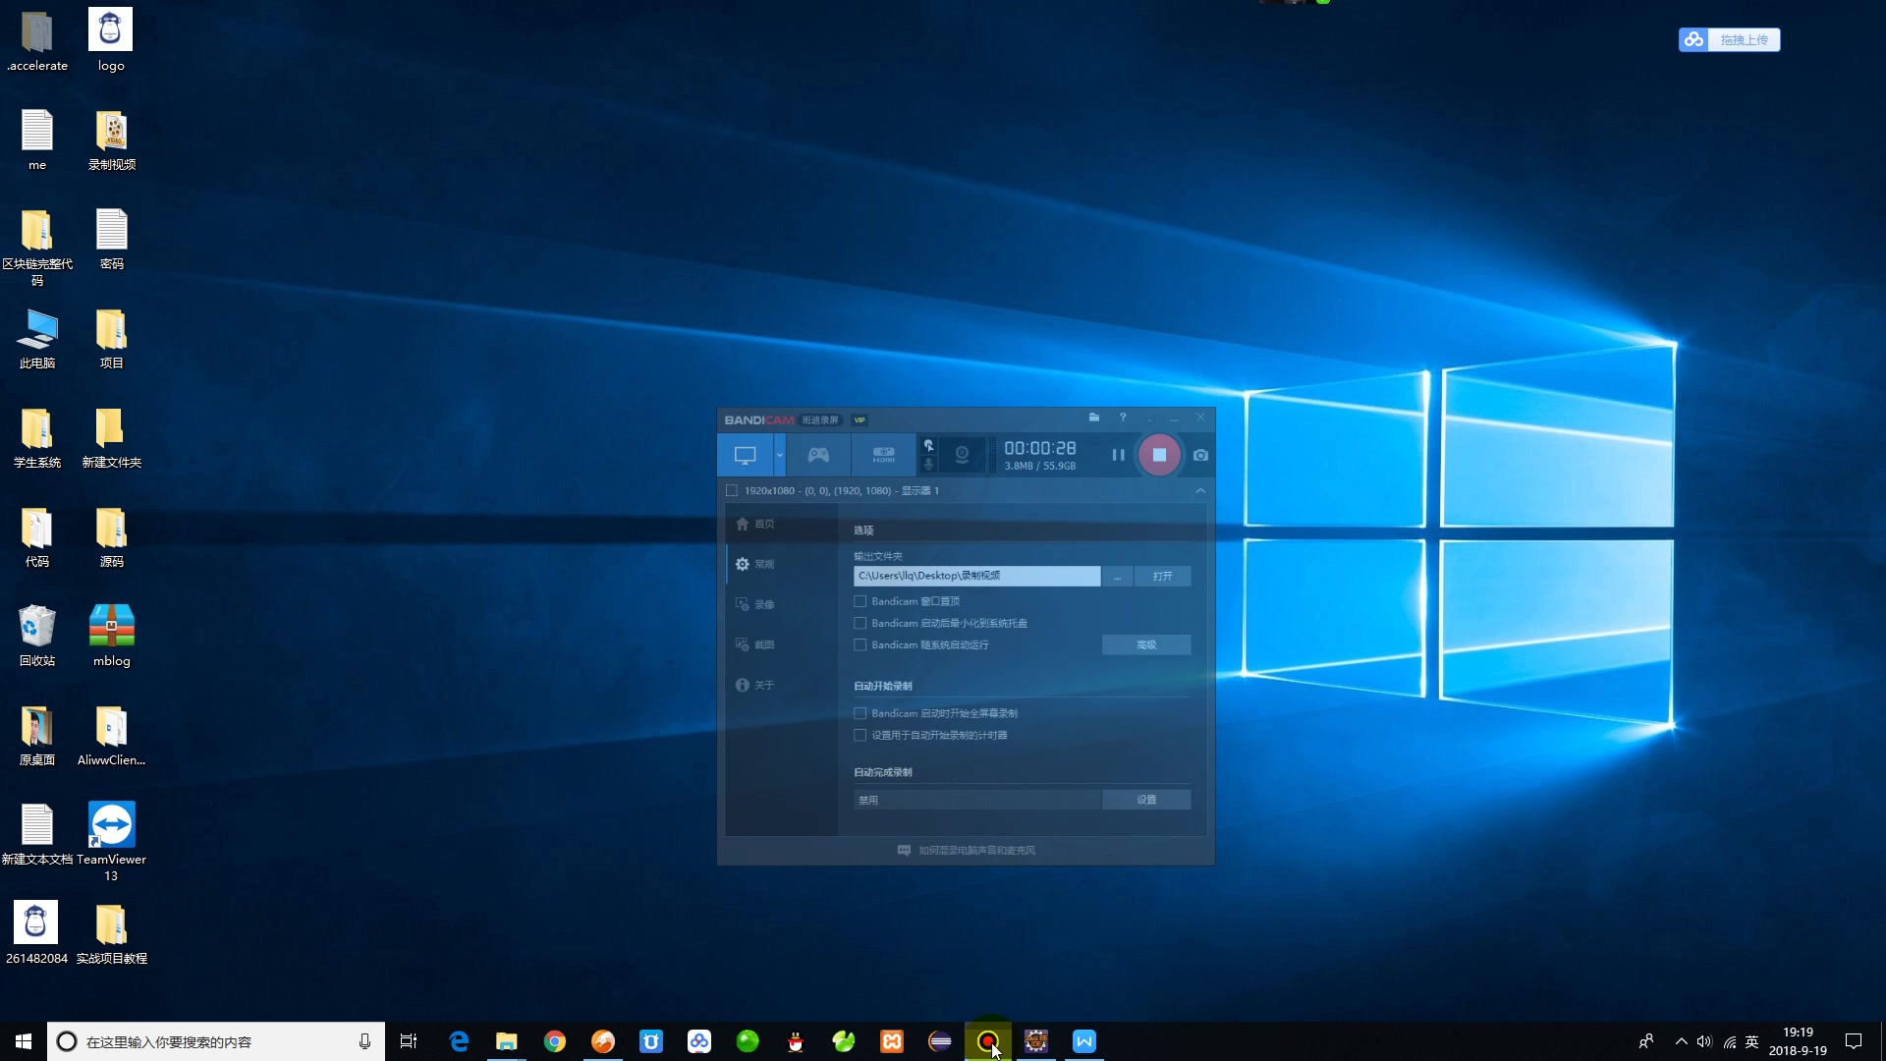Viewport: 1886px width, 1061px height.
Task: Enable Bandicam 启动时开始全屏幕录制 checkbox
Action: [860, 713]
